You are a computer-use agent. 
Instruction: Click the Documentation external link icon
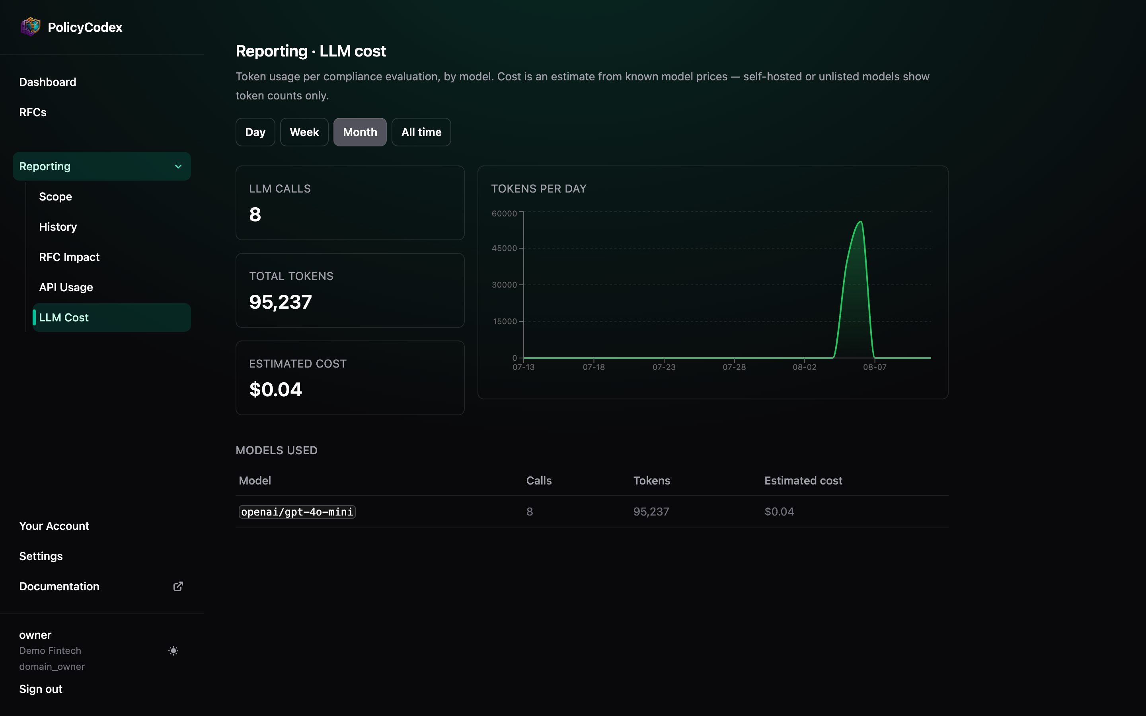pyautogui.click(x=178, y=586)
